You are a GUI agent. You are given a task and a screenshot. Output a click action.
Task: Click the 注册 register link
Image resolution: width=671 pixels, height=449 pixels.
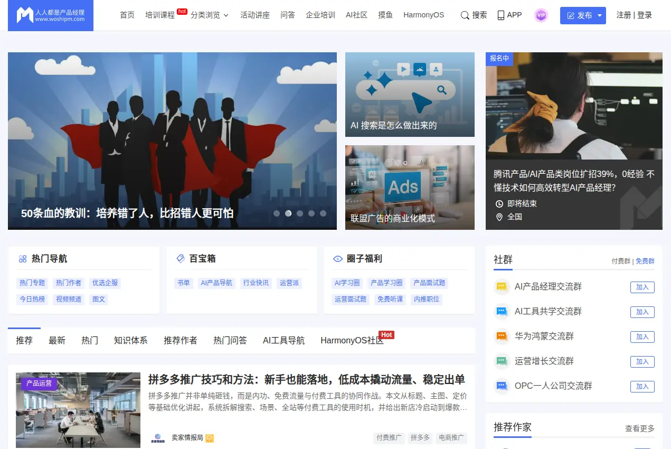pos(623,15)
